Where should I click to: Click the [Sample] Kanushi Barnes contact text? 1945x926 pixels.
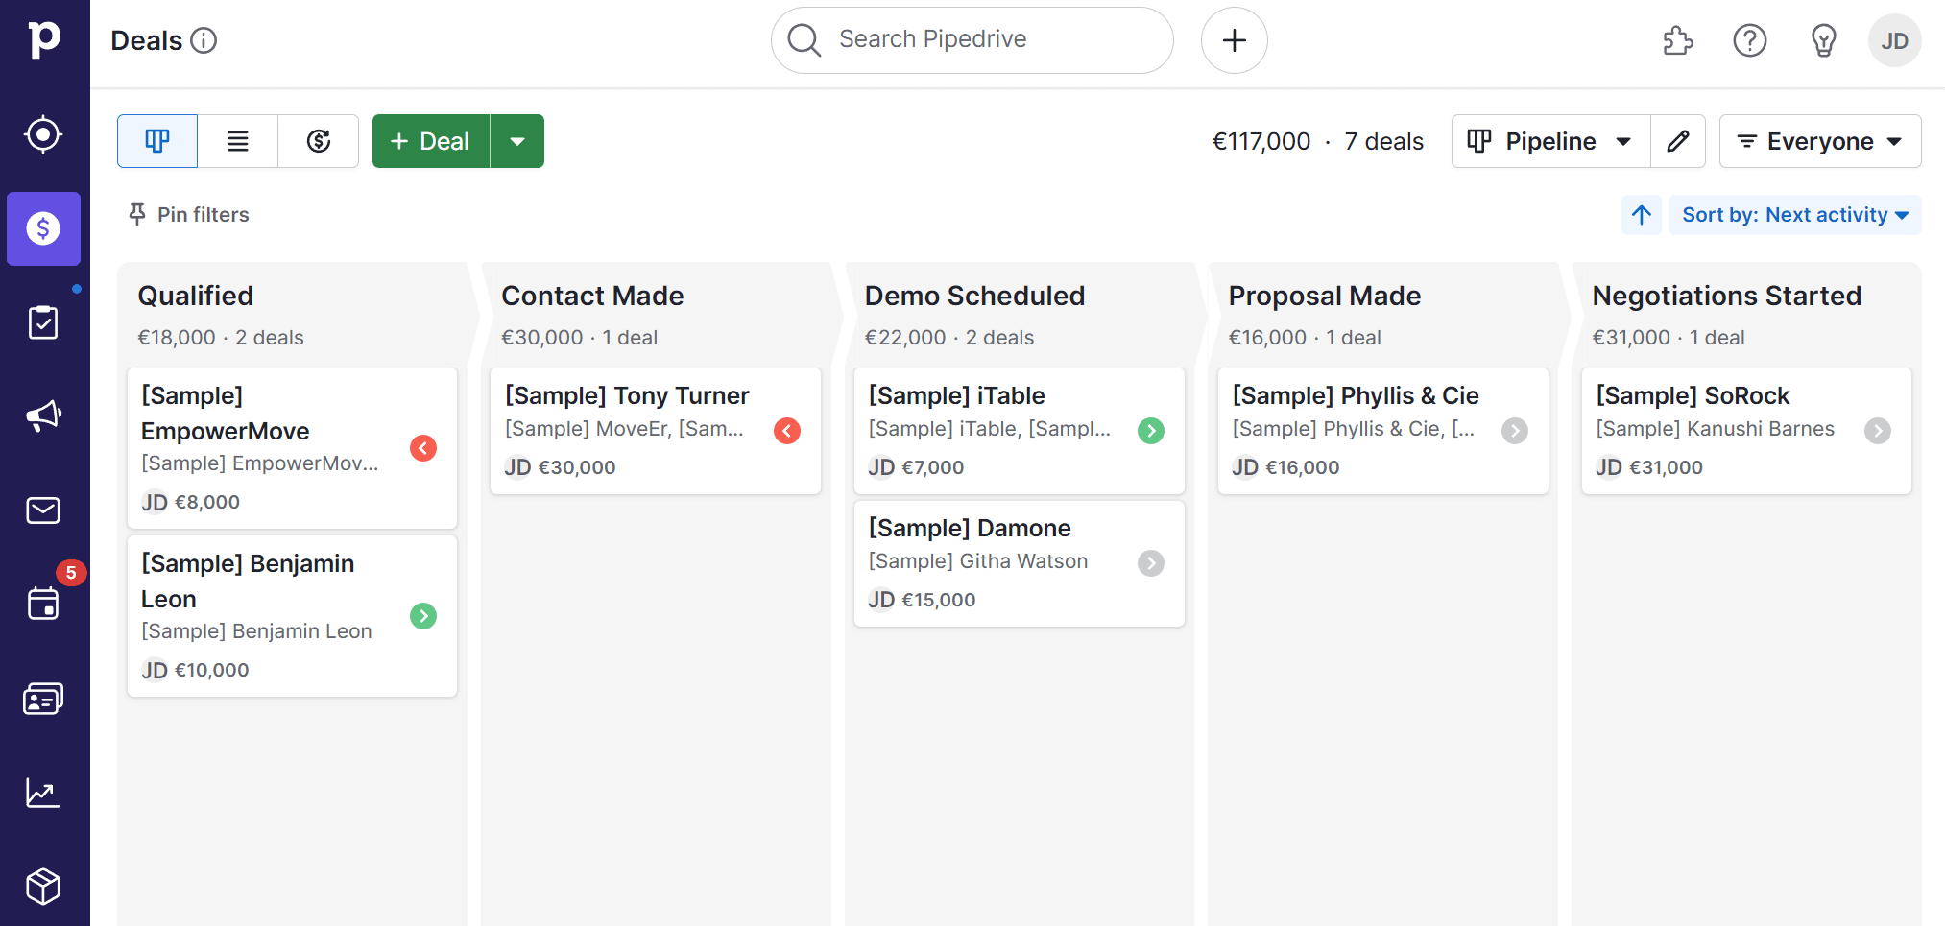point(1715,429)
